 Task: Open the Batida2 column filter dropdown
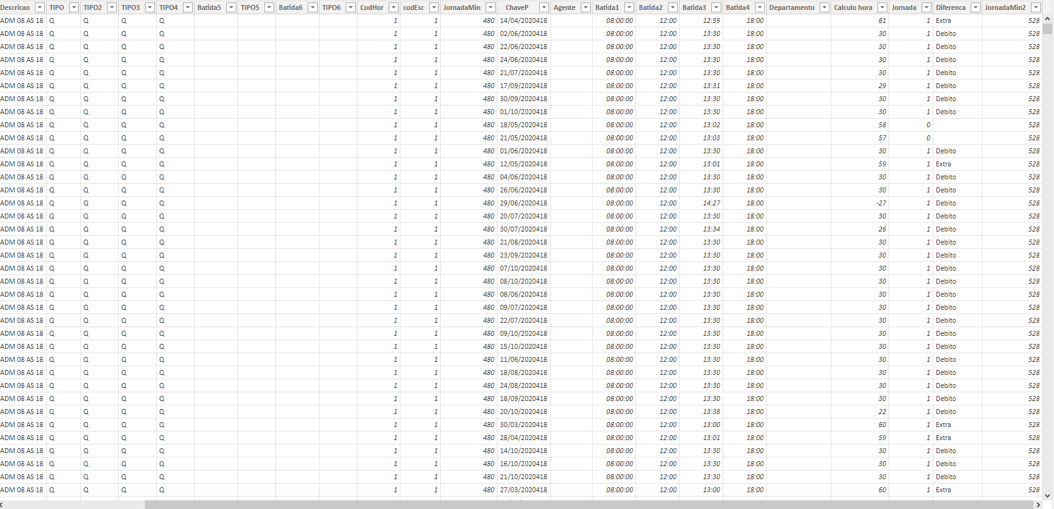coord(673,7)
